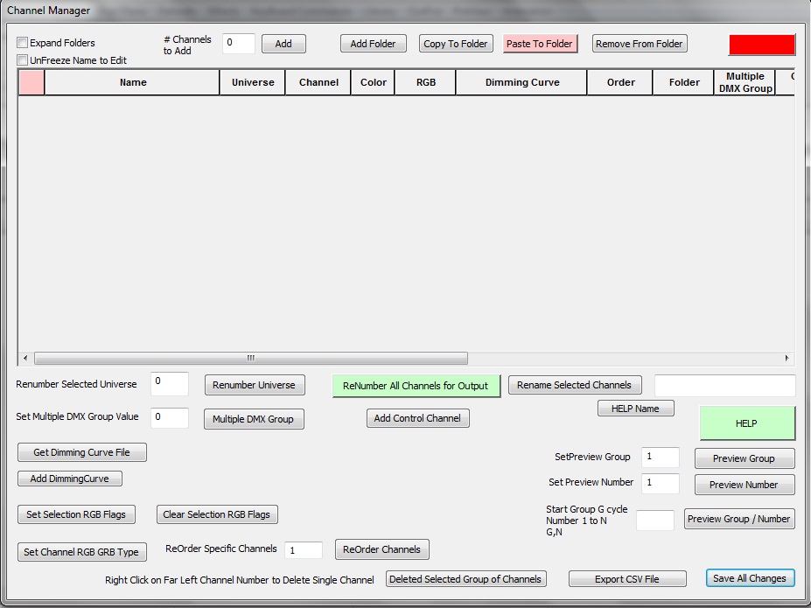Add a control channel
Viewport: 811px width, 608px height.
click(x=417, y=418)
